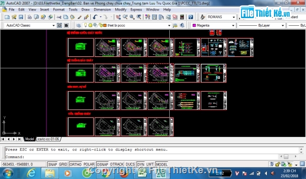Toggle OSNAP in status bar
306x179 pixels.
(x=102, y=164)
